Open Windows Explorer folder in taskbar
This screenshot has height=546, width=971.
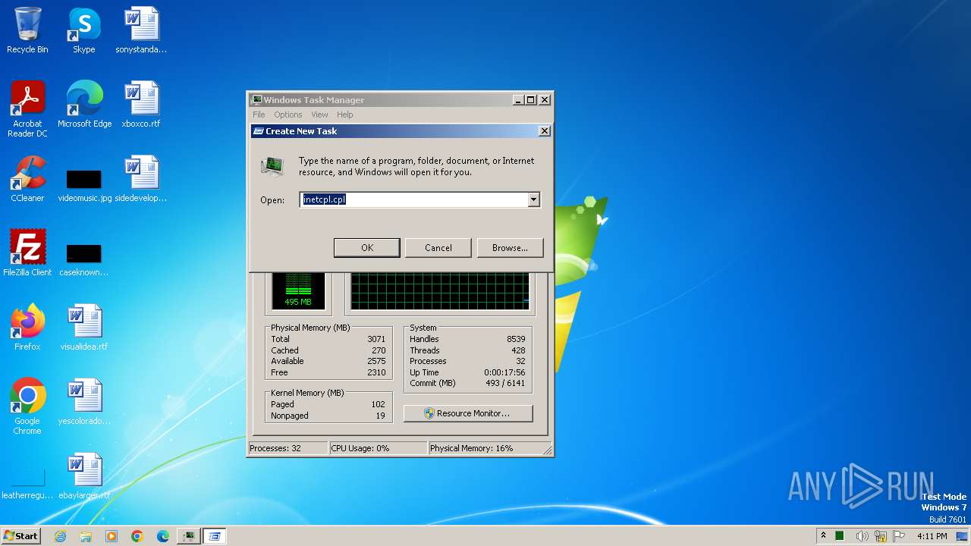pyautogui.click(x=86, y=536)
